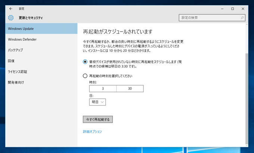Click the hour field showing 3
This screenshot has height=153, width=254.
[103, 89]
